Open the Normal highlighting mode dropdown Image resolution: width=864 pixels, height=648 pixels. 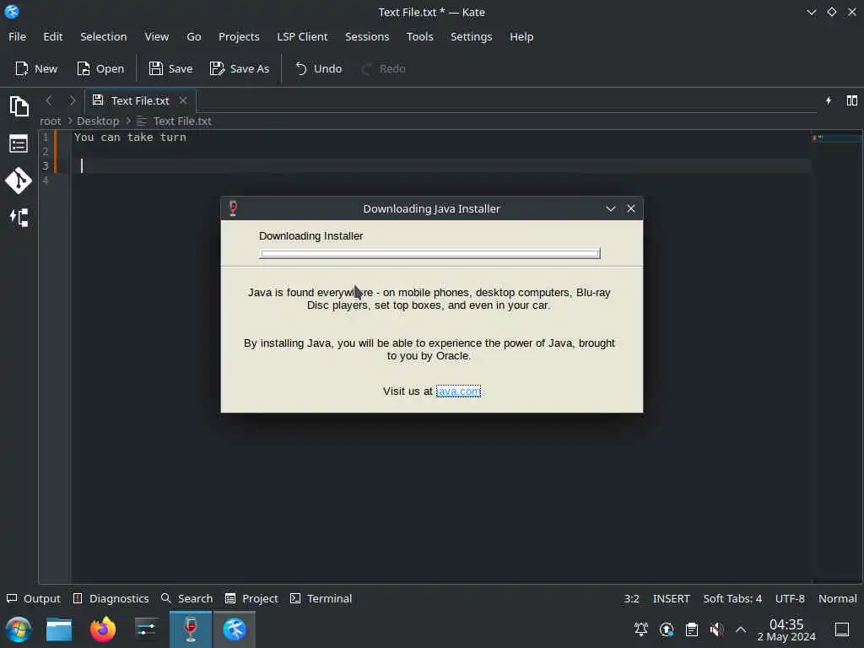coord(837,598)
